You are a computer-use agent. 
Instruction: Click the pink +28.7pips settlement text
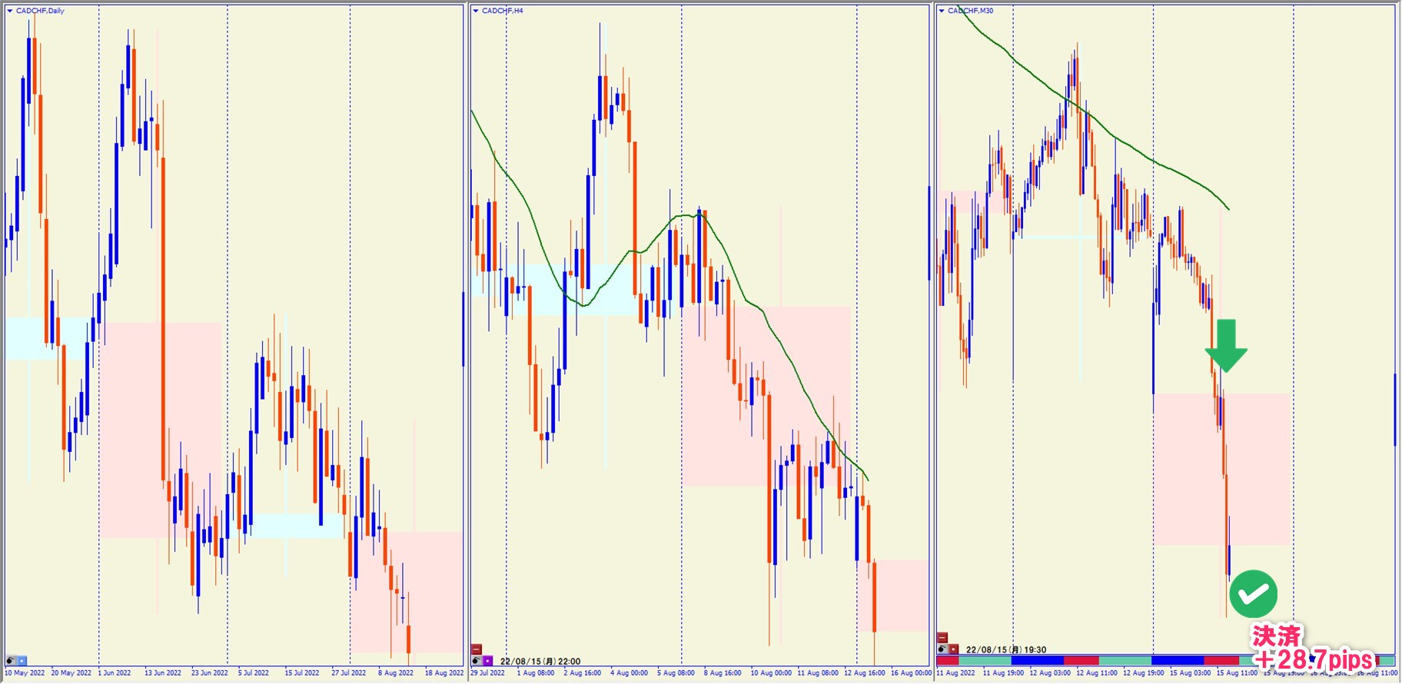tap(1313, 659)
